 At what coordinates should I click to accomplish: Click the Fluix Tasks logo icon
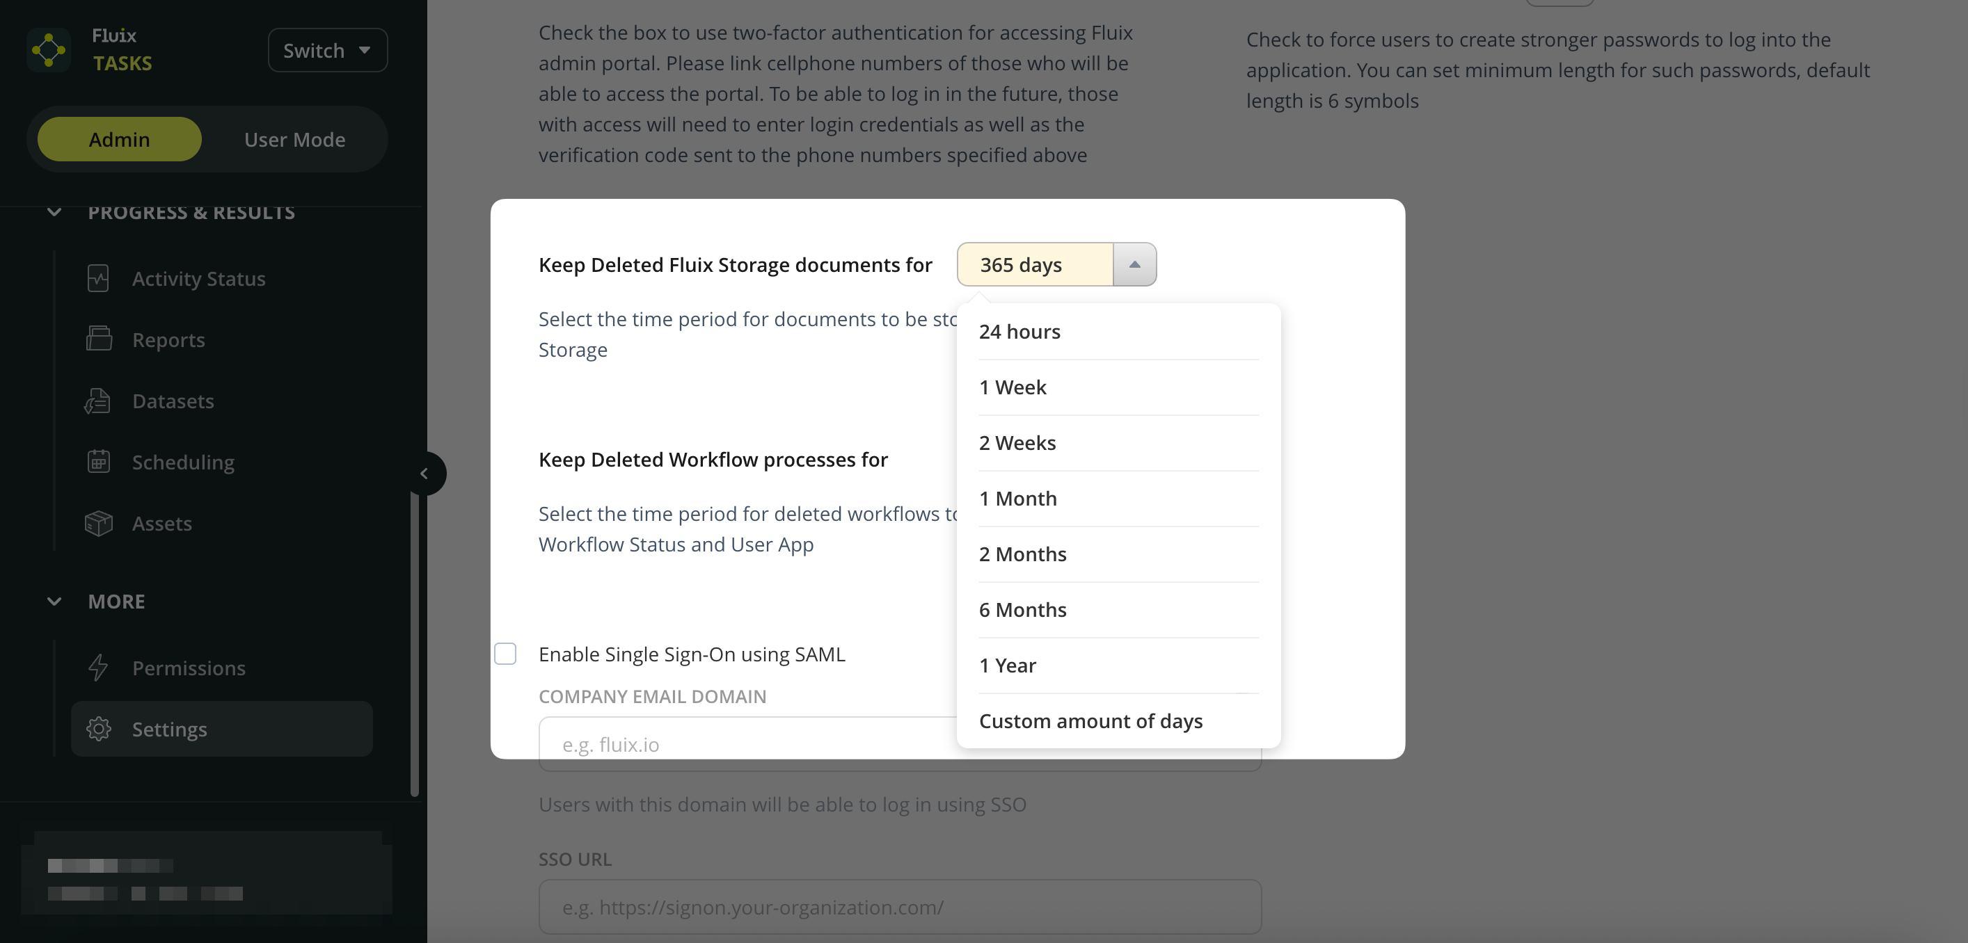pyautogui.click(x=49, y=49)
